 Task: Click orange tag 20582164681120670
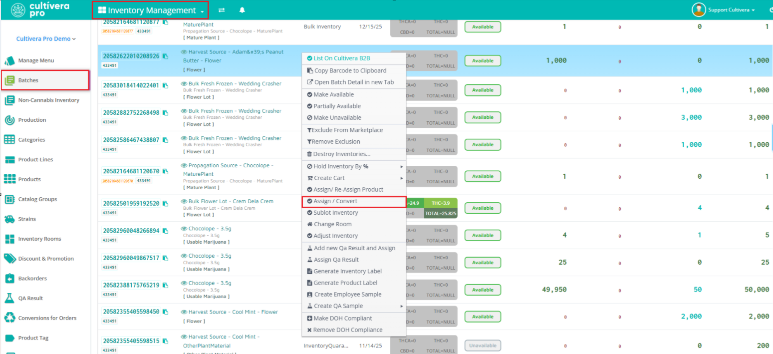(x=118, y=181)
